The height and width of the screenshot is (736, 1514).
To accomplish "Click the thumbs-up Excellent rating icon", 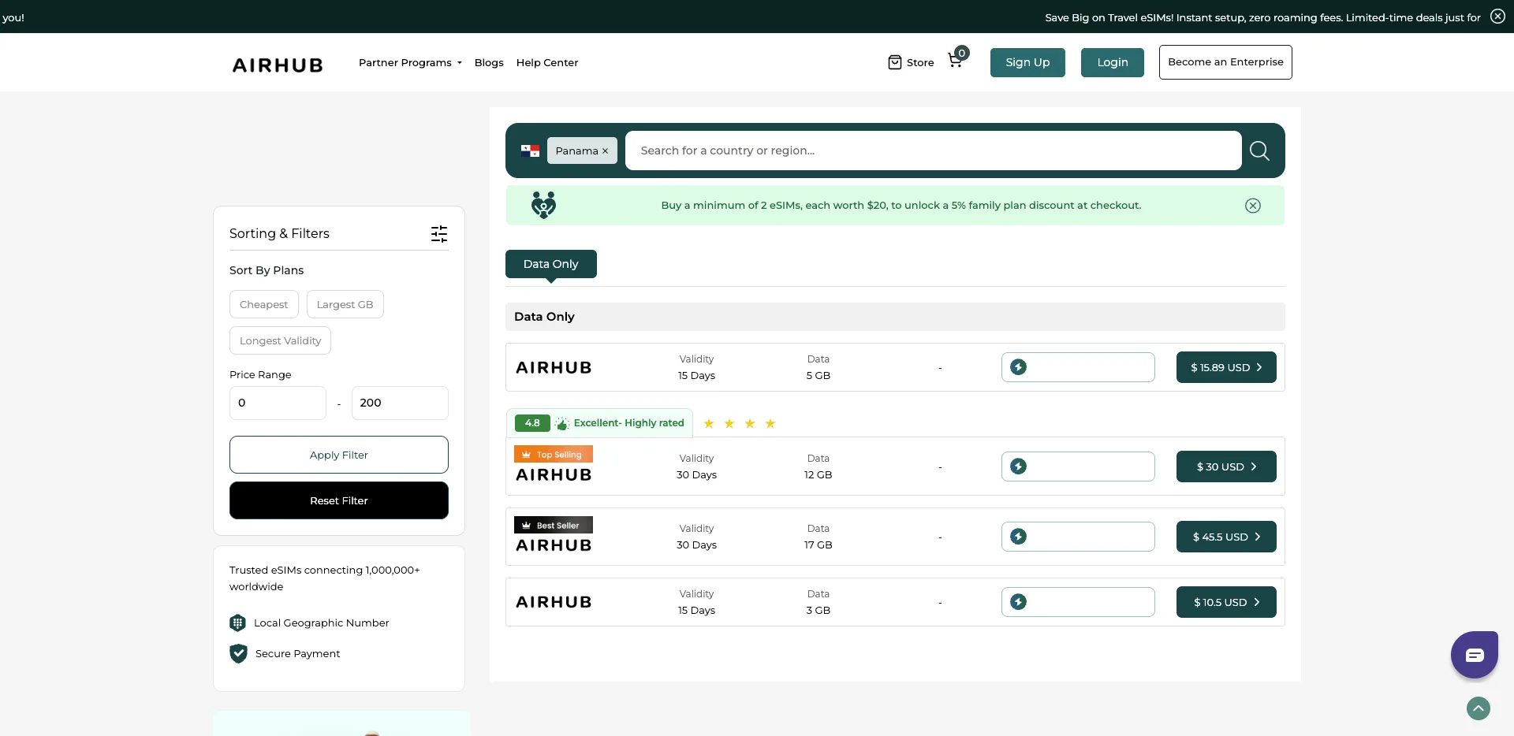I will click(x=562, y=423).
